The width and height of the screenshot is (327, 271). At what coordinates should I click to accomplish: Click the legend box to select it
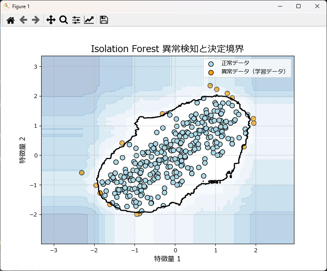click(245, 67)
